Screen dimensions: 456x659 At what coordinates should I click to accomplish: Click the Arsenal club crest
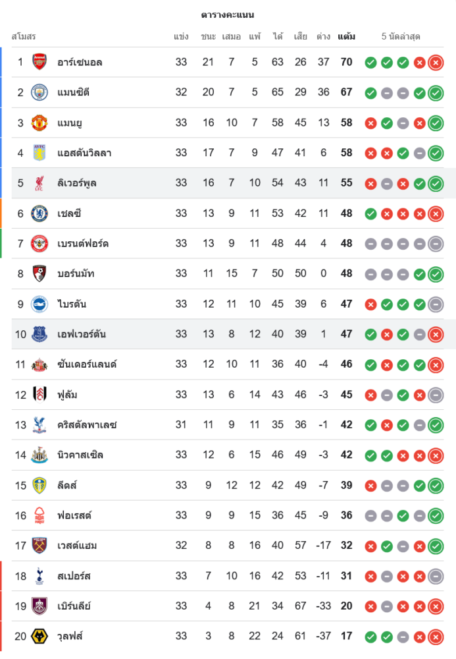tap(40, 62)
